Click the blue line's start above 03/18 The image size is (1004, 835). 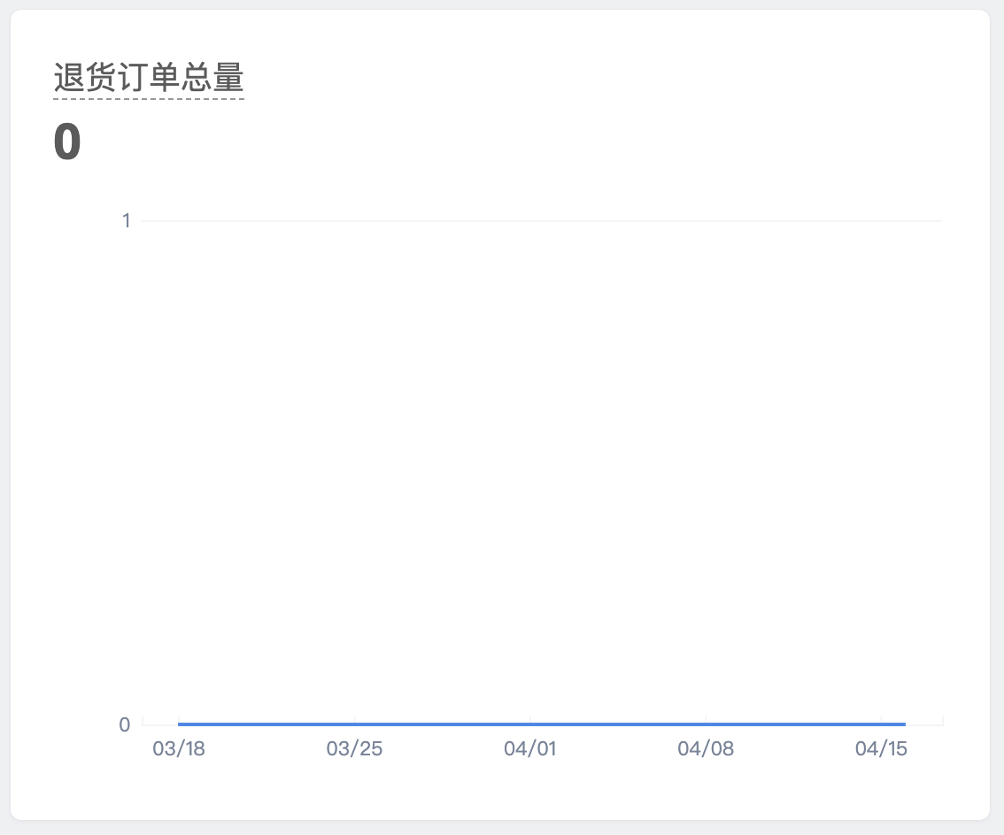click(x=179, y=724)
